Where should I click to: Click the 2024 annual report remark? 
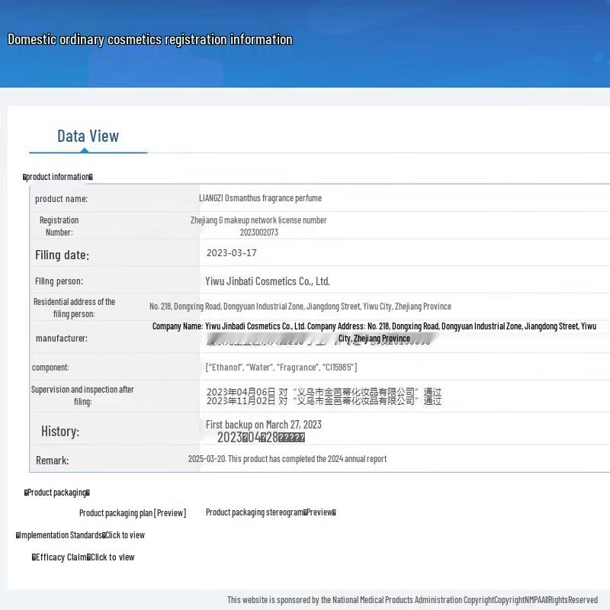point(287,459)
